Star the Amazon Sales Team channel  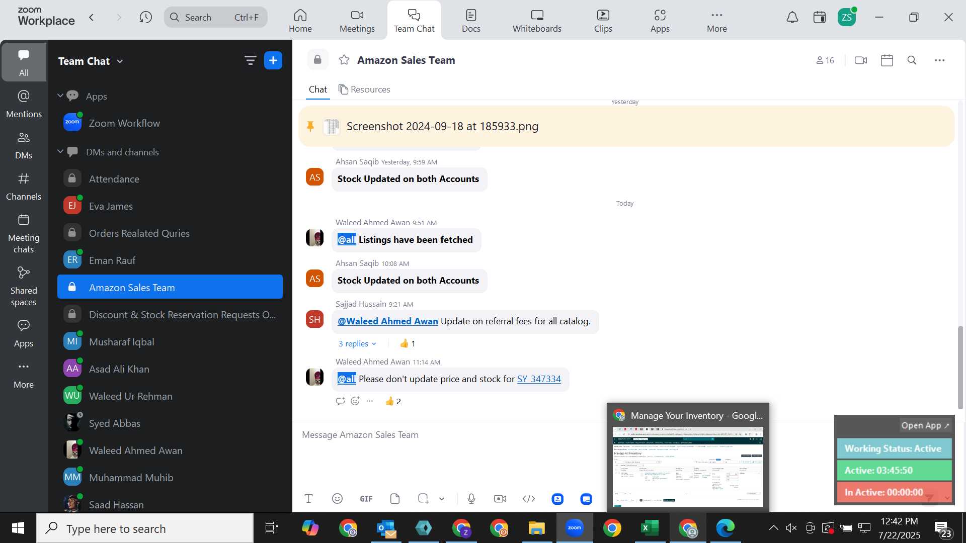pyautogui.click(x=344, y=60)
